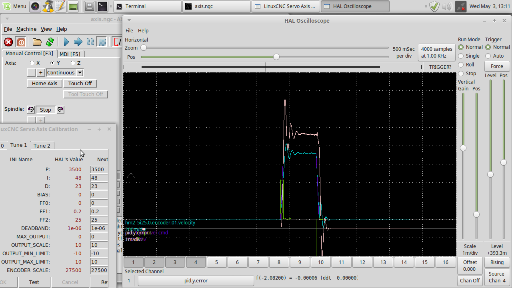Click the step-forward arrow icon in AXIS

point(78,42)
